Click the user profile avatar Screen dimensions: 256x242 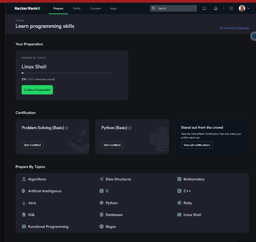click(242, 8)
